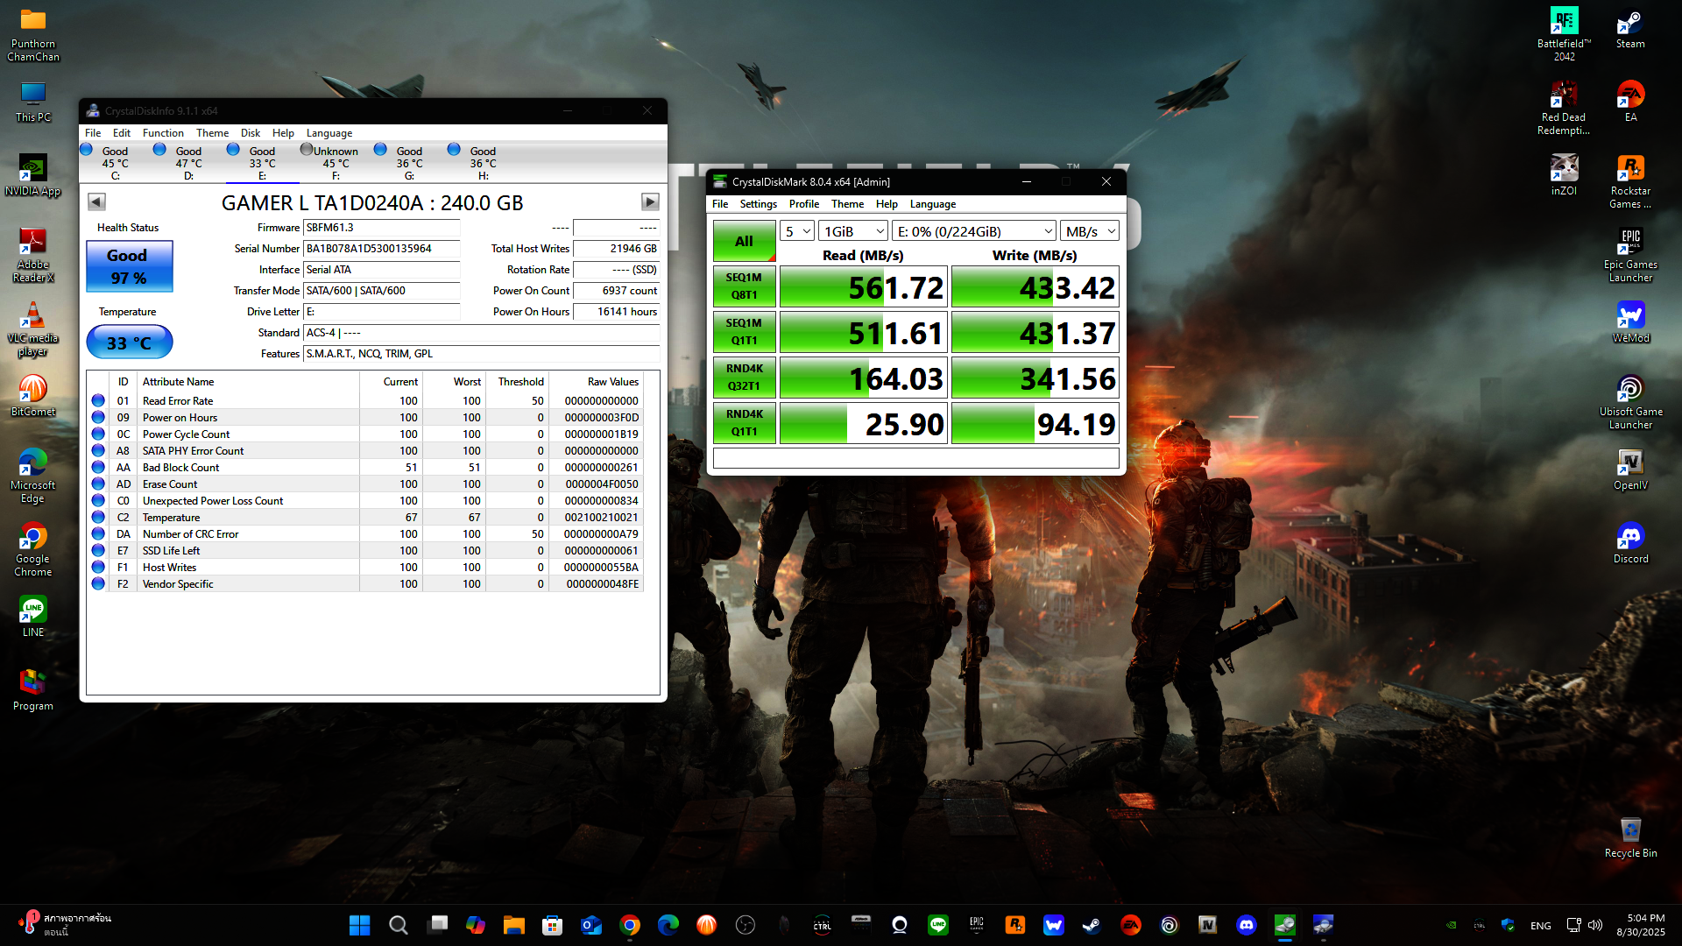Select the Unknown F: disk tab

coord(335,161)
